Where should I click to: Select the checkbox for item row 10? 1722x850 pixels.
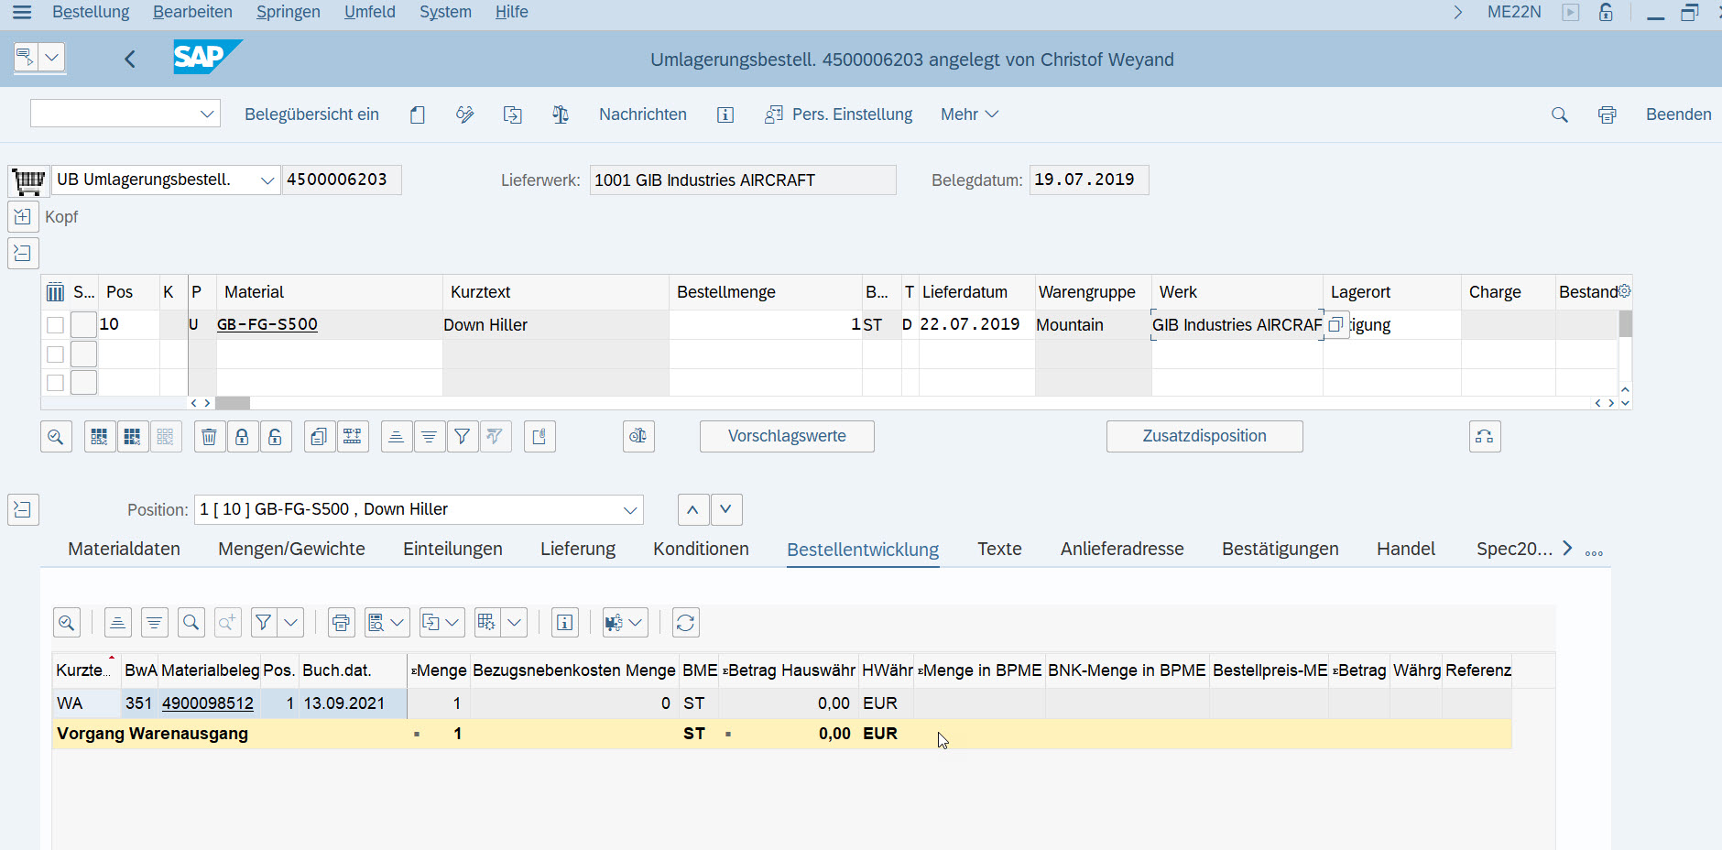pyautogui.click(x=55, y=325)
